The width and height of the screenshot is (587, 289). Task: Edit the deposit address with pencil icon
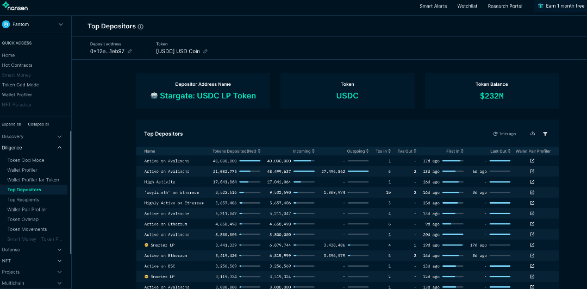point(129,52)
